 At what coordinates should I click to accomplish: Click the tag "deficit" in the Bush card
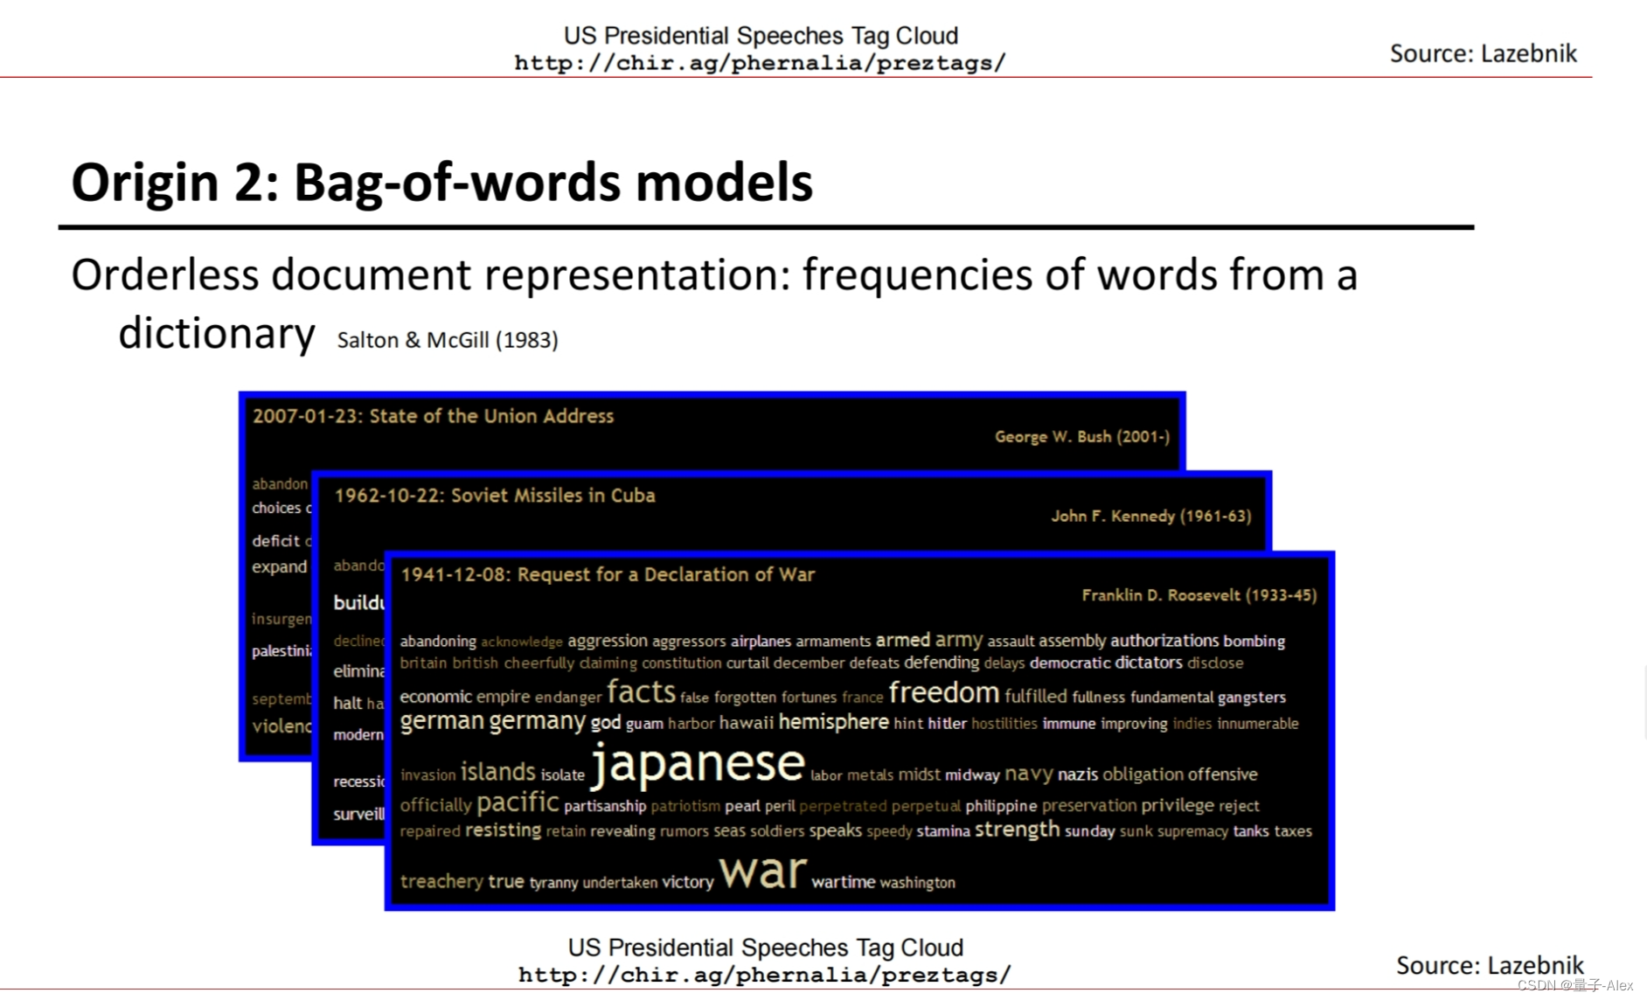point(275,541)
